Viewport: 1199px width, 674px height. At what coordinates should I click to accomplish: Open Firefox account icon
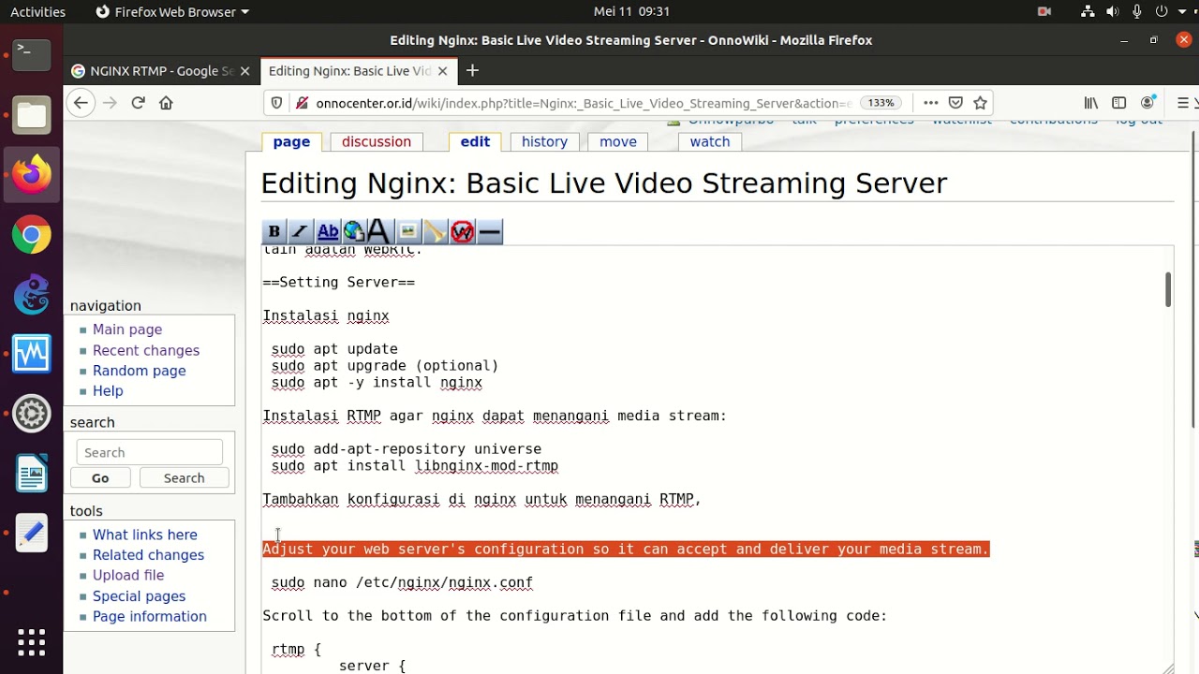(x=1147, y=103)
